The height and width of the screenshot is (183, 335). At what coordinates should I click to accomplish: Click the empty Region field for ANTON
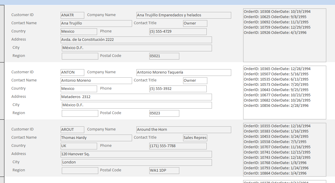coord(80,113)
